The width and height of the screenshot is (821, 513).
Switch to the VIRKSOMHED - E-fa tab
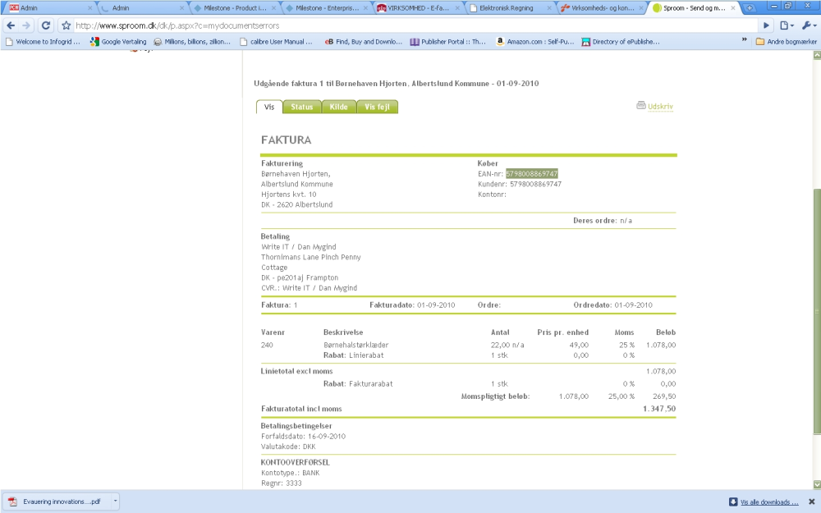click(x=418, y=8)
